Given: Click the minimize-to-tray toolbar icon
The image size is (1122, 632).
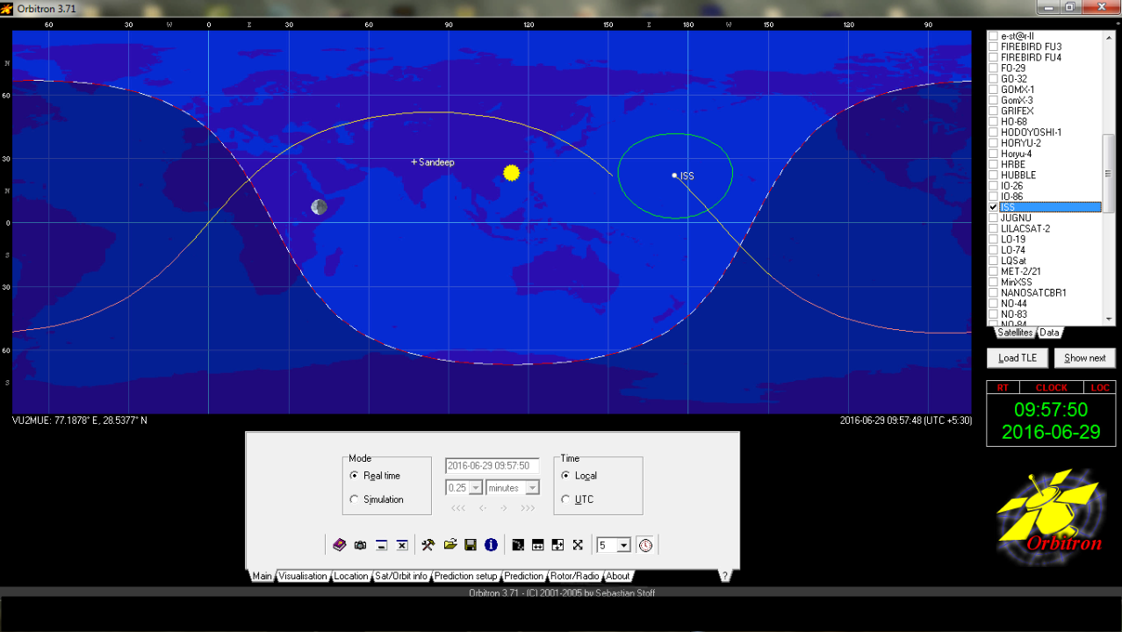Looking at the screenshot, I should (381, 545).
